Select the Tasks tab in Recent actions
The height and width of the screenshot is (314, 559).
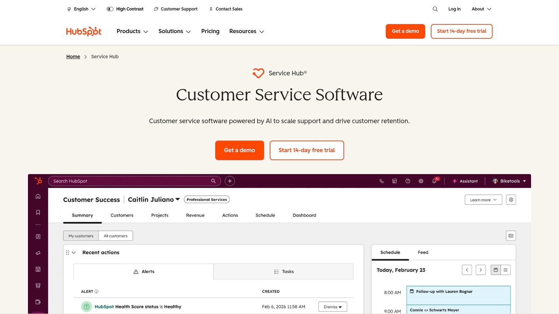click(283, 271)
